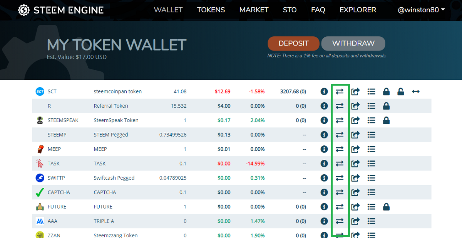
Task: Click the transfer arrows icon in TASK row
Action: click(x=340, y=164)
